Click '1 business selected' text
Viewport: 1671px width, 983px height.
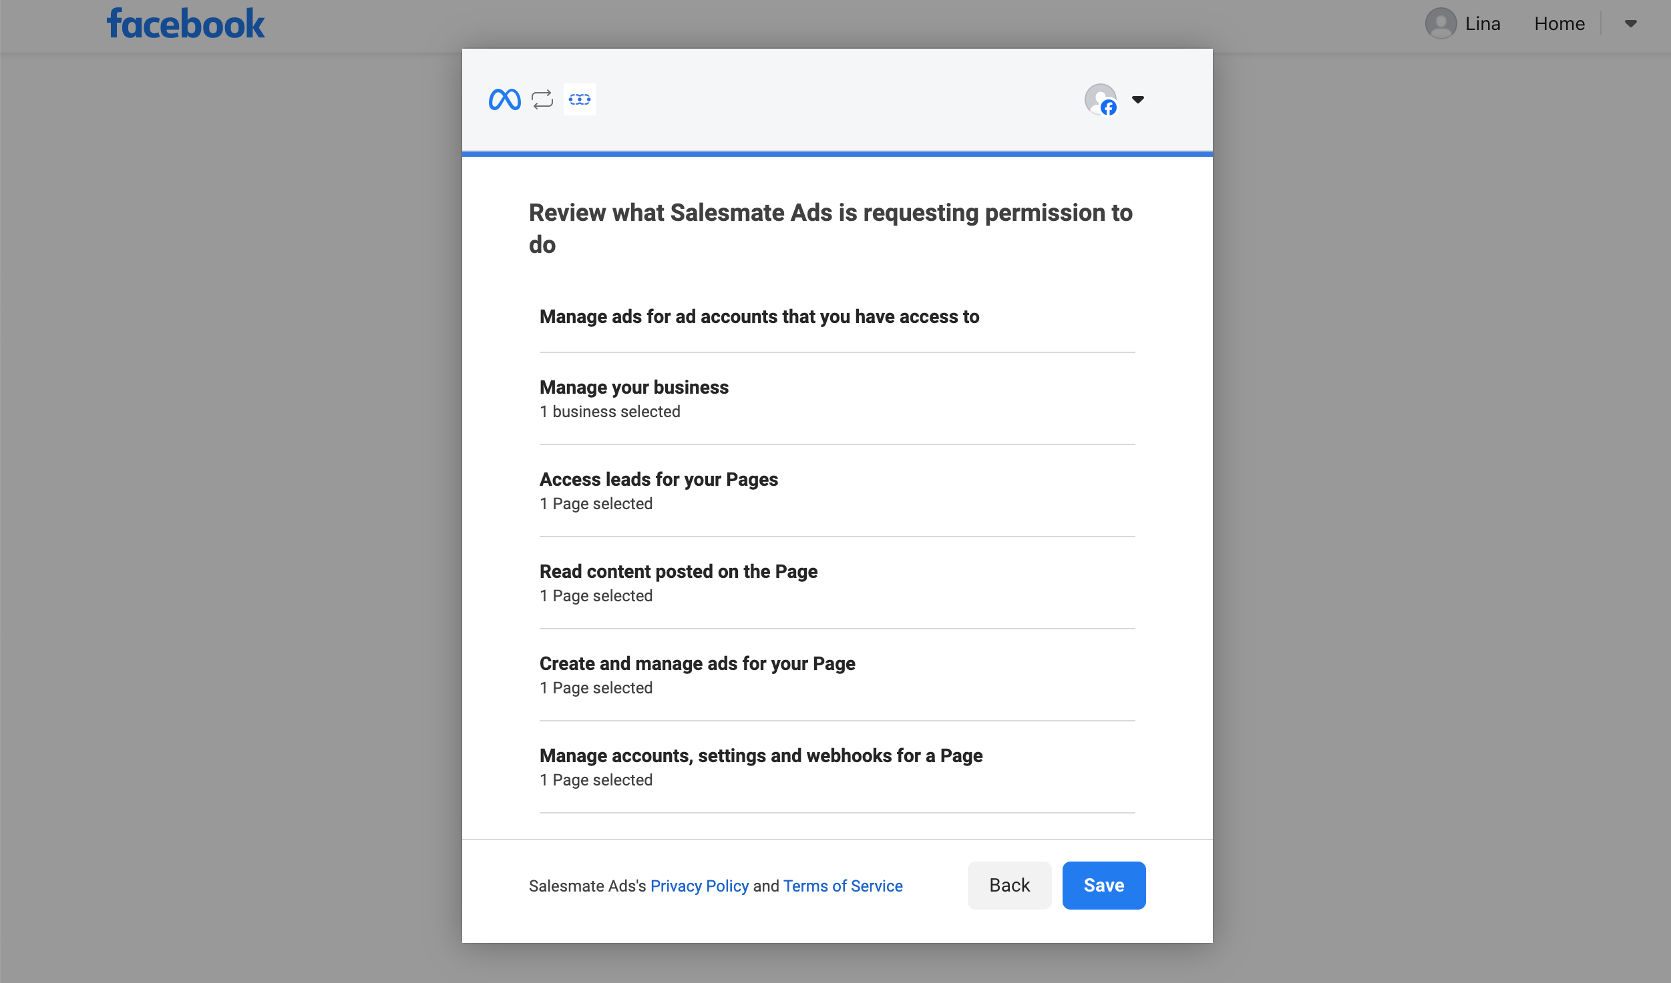[610, 412]
